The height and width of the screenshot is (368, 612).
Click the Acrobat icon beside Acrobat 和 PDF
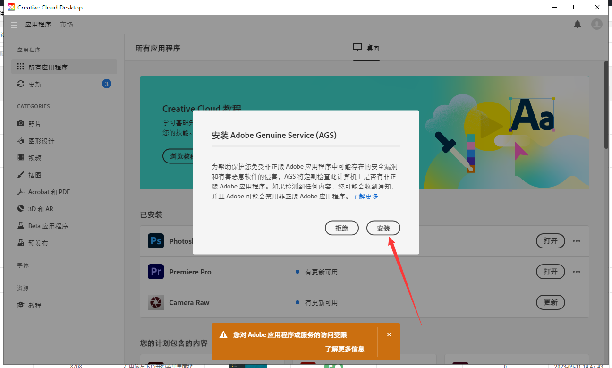point(21,192)
